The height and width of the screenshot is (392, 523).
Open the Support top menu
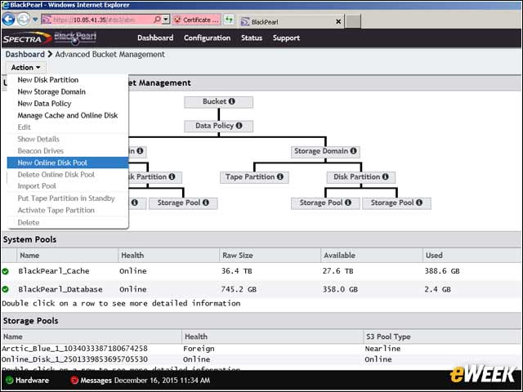point(286,38)
